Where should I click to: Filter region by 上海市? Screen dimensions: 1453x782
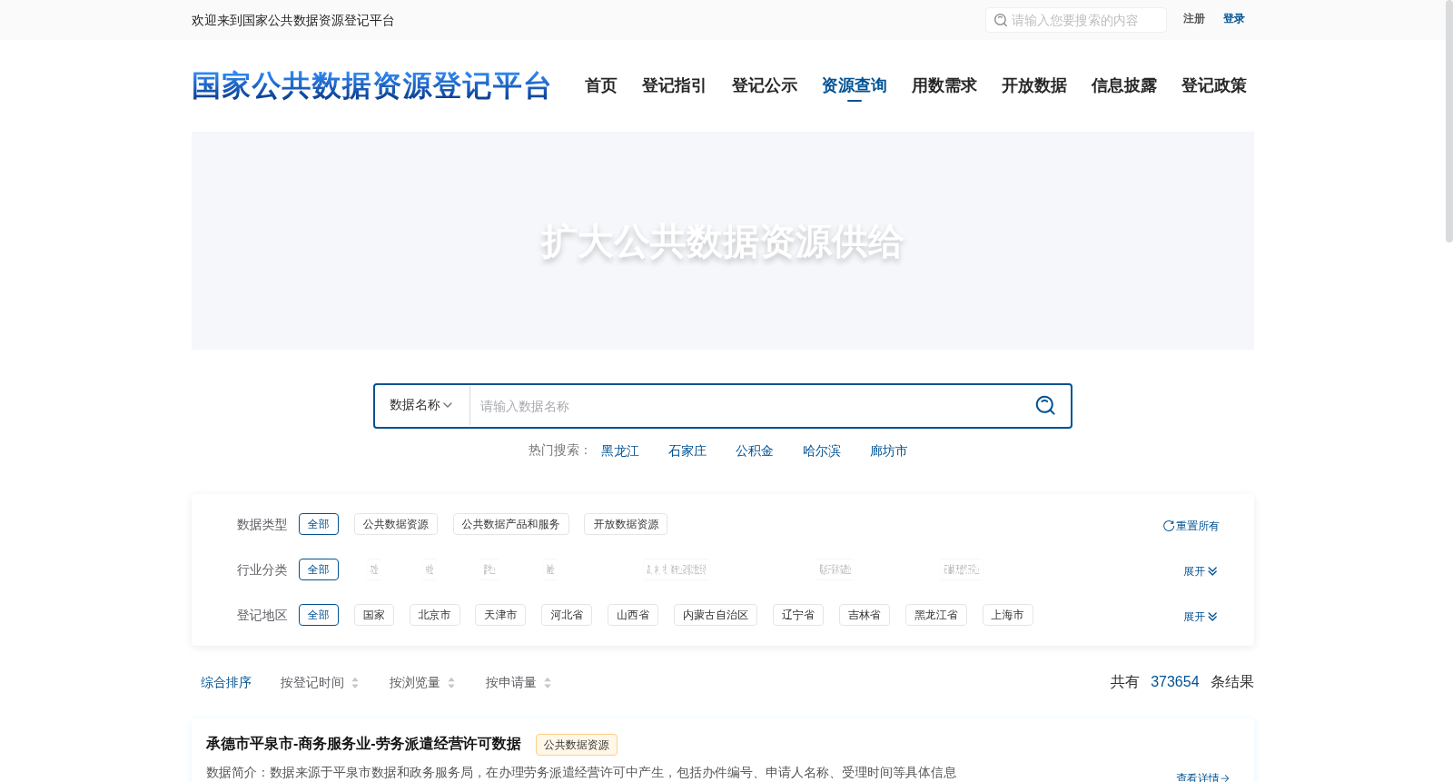[1008, 615]
